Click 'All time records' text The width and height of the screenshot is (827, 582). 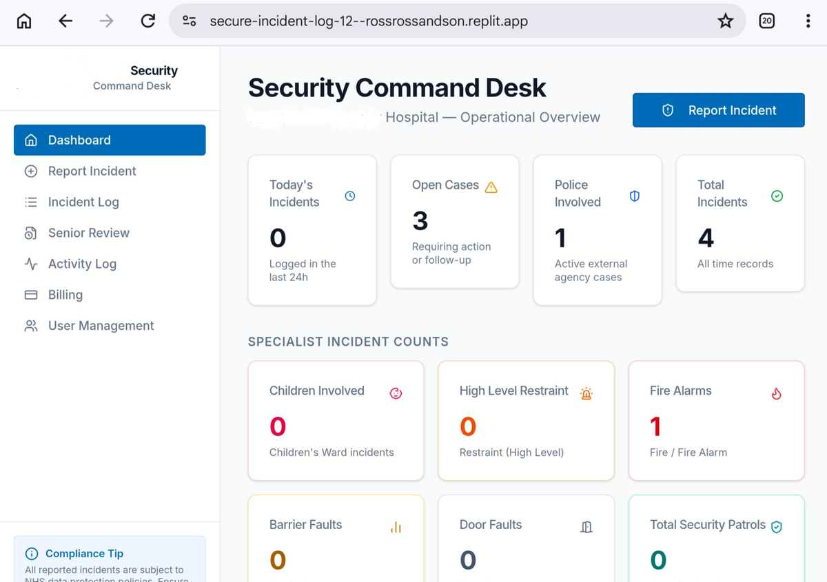click(735, 264)
